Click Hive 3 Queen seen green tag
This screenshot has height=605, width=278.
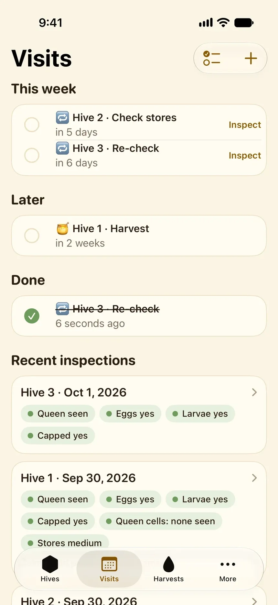point(58,414)
